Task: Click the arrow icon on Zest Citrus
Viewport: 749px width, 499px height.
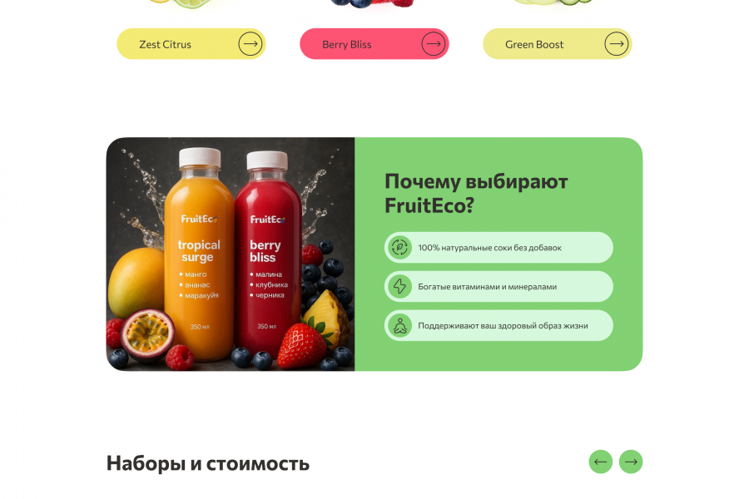Action: 250,44
